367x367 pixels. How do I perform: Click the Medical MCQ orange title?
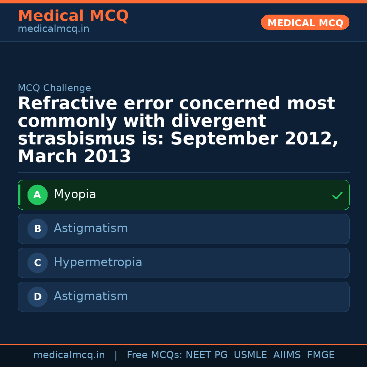point(73,16)
